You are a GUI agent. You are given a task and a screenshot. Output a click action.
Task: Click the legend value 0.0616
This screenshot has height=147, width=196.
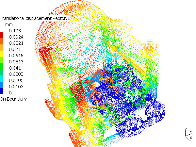coord(16,56)
